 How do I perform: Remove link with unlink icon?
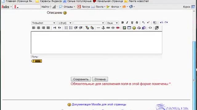[x=113, y=28]
